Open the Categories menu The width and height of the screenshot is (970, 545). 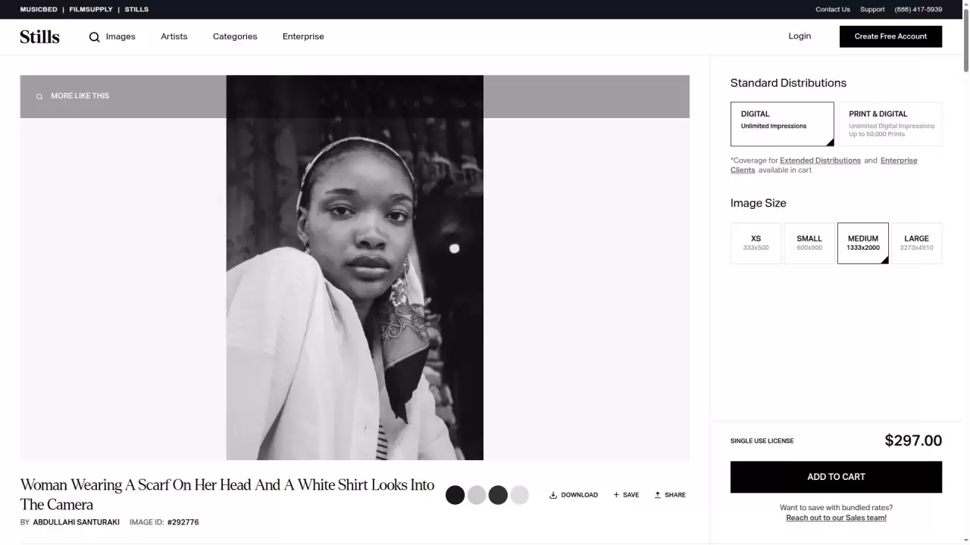(235, 36)
